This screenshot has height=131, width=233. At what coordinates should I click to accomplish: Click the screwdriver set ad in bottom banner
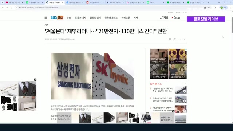(146, 118)
